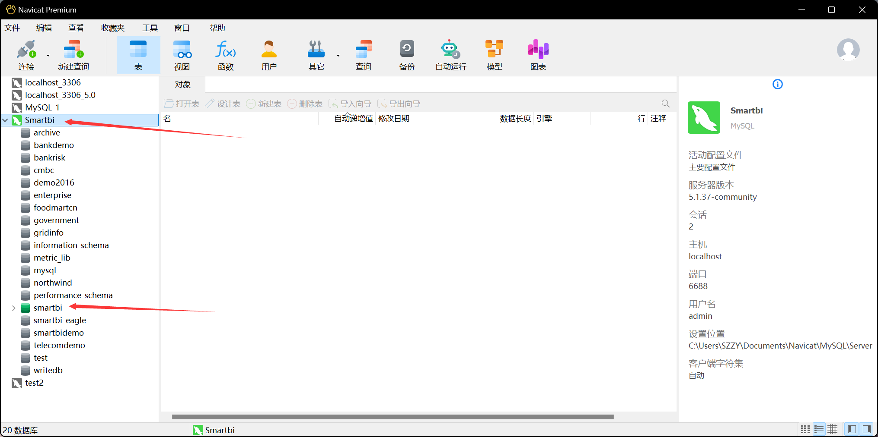The height and width of the screenshot is (437, 878).
Task: Open the 文件 (File) menu
Action: [12, 28]
